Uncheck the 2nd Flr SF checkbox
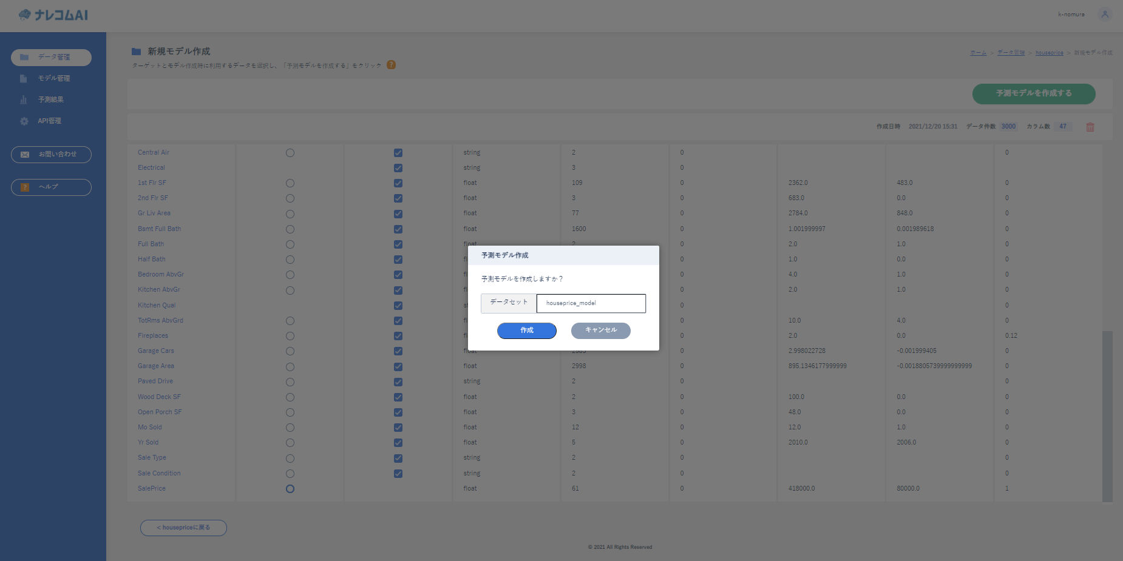Screen dimensions: 1123x561 [398, 198]
